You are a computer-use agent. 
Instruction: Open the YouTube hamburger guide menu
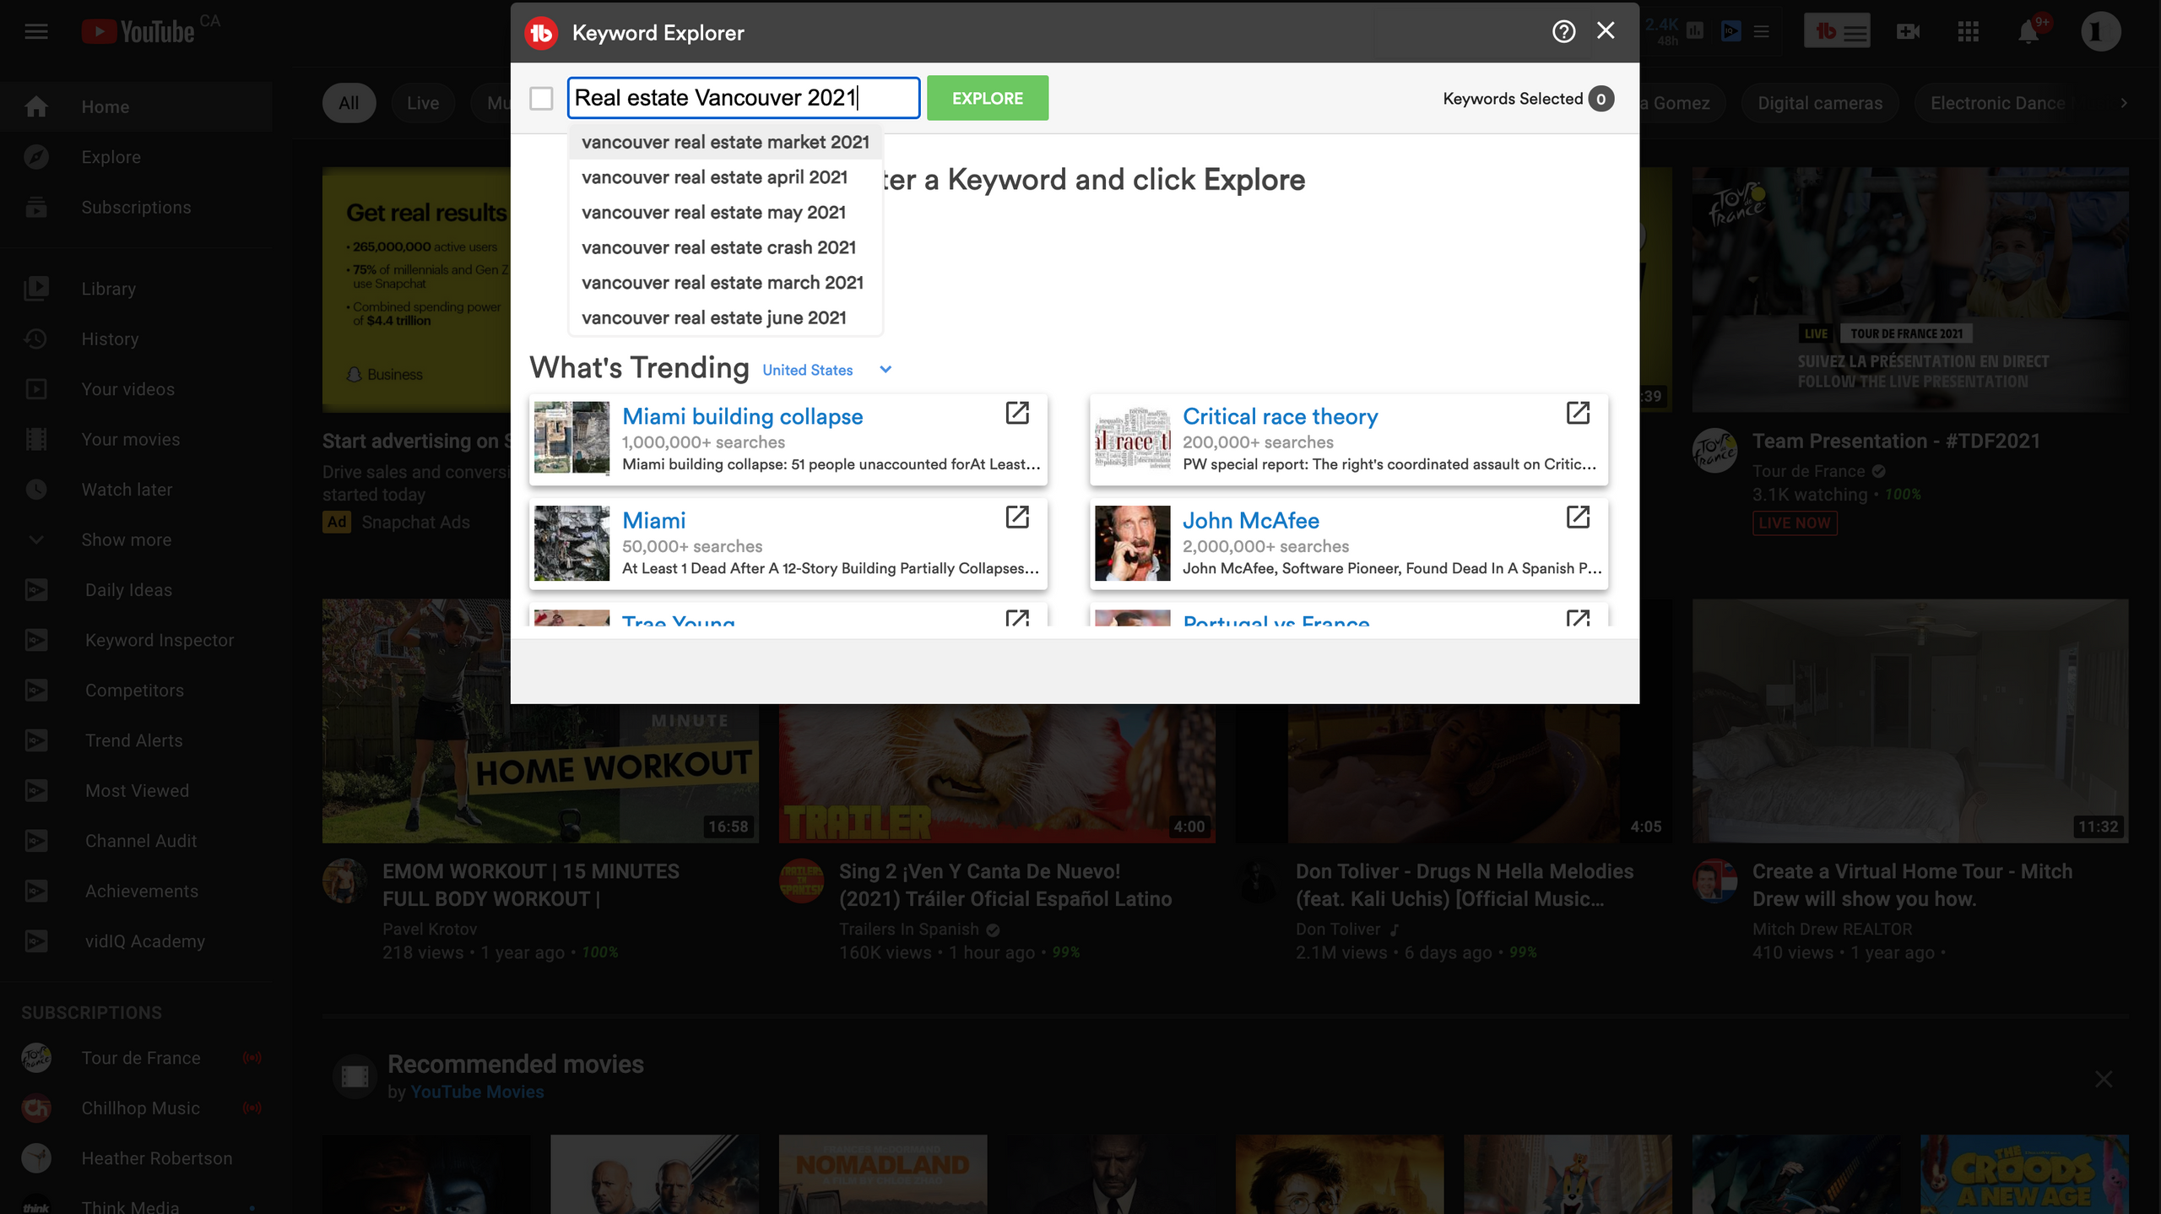(36, 32)
